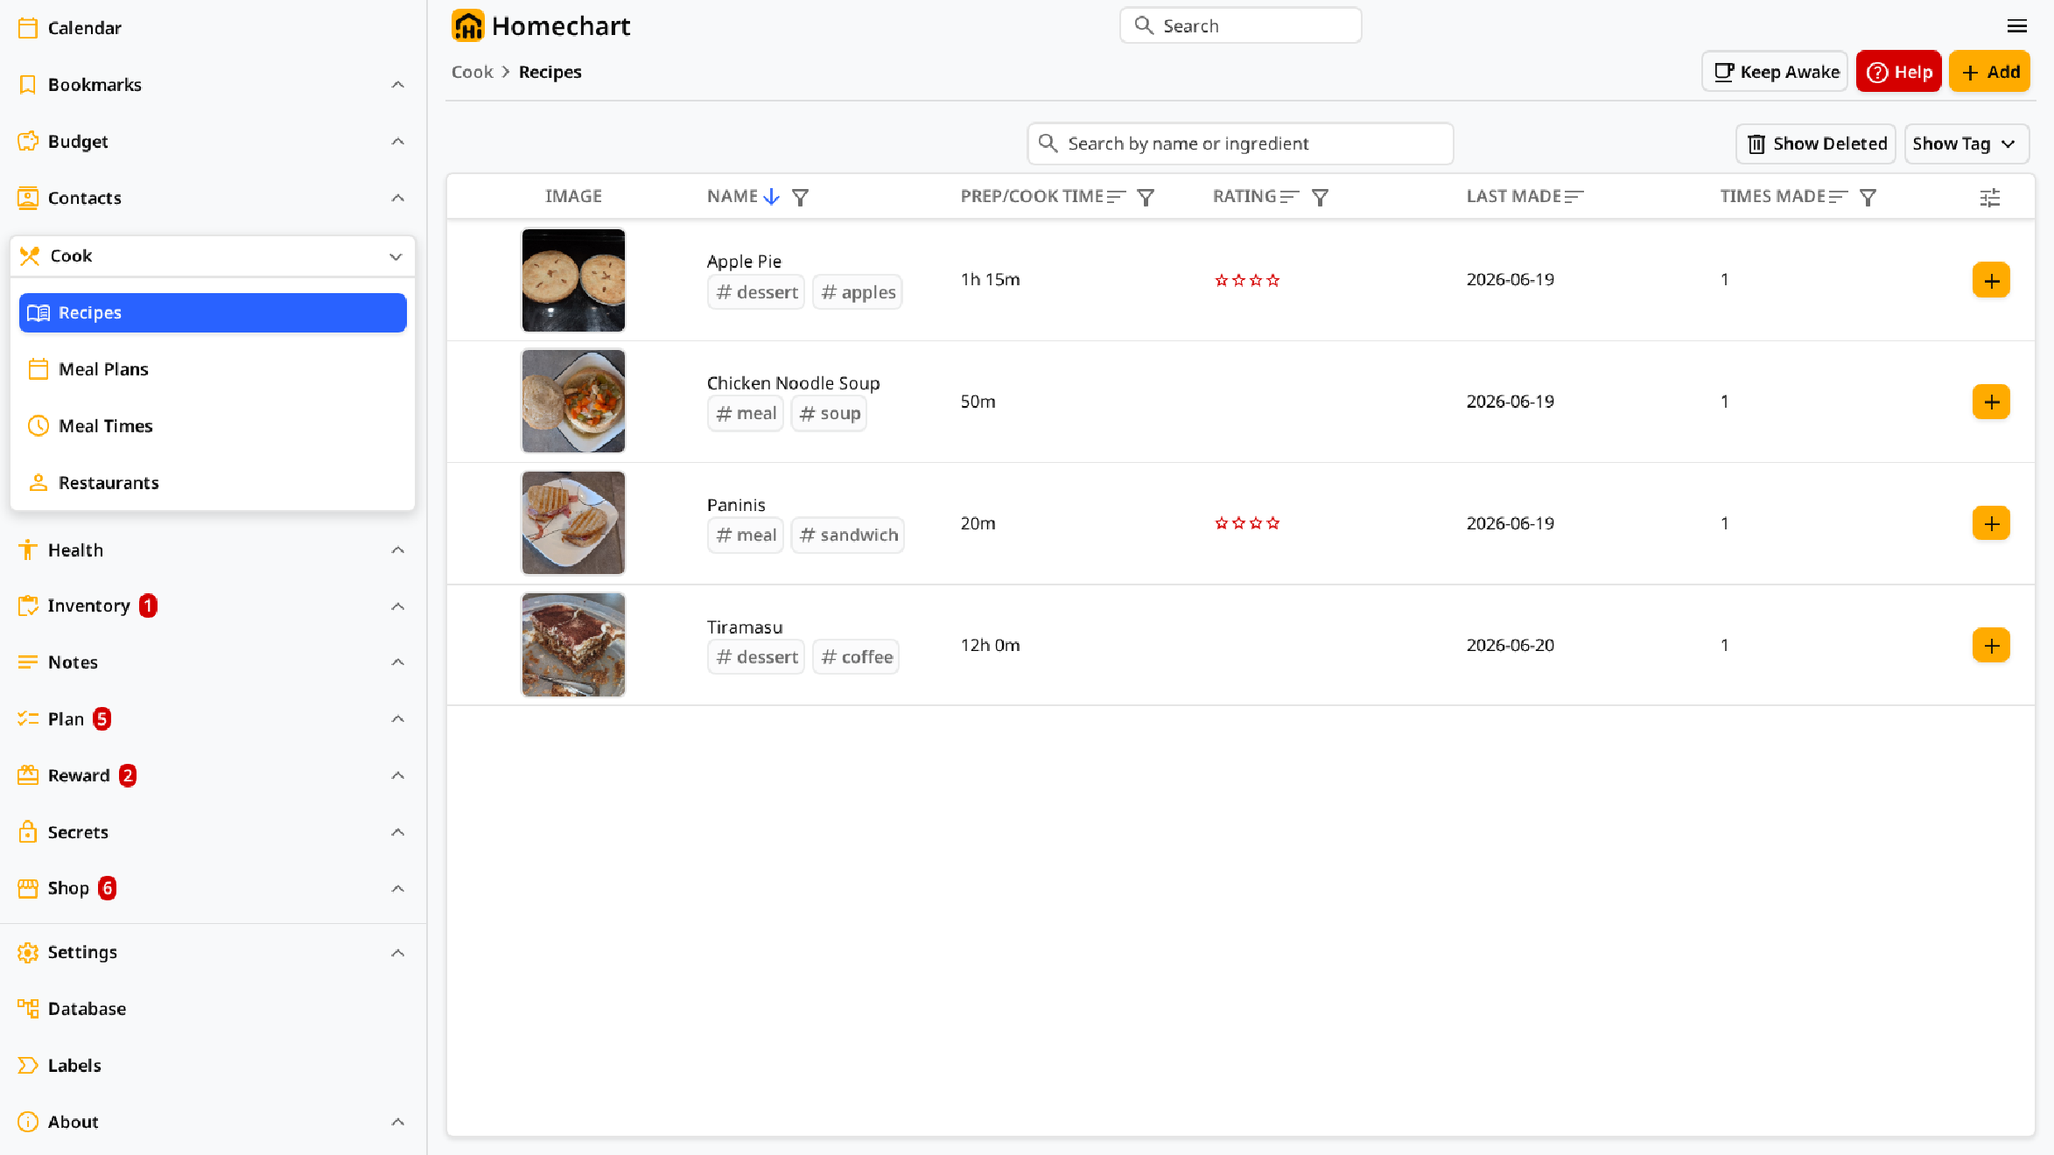Click the Homechart logo icon
This screenshot has height=1155, width=2054.
467,26
